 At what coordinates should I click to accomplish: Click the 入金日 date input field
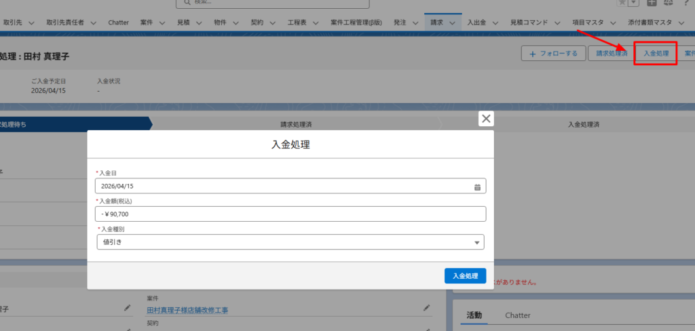pos(285,187)
